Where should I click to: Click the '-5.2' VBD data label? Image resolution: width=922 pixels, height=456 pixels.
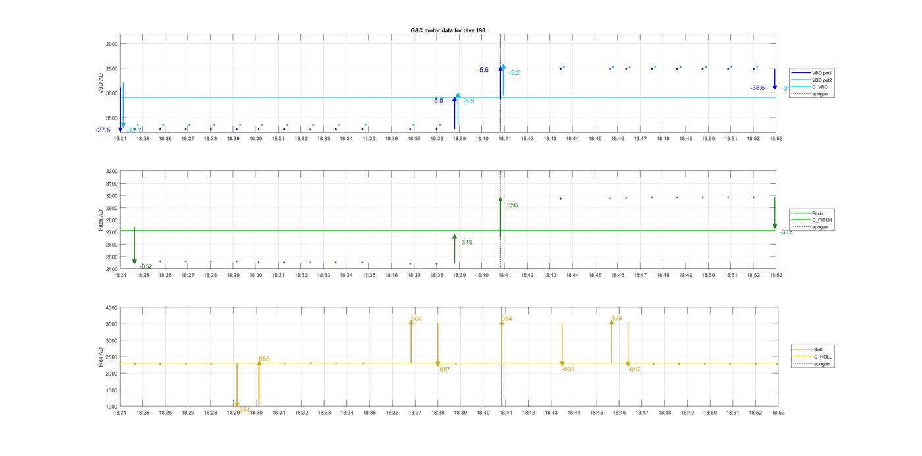[x=514, y=73]
